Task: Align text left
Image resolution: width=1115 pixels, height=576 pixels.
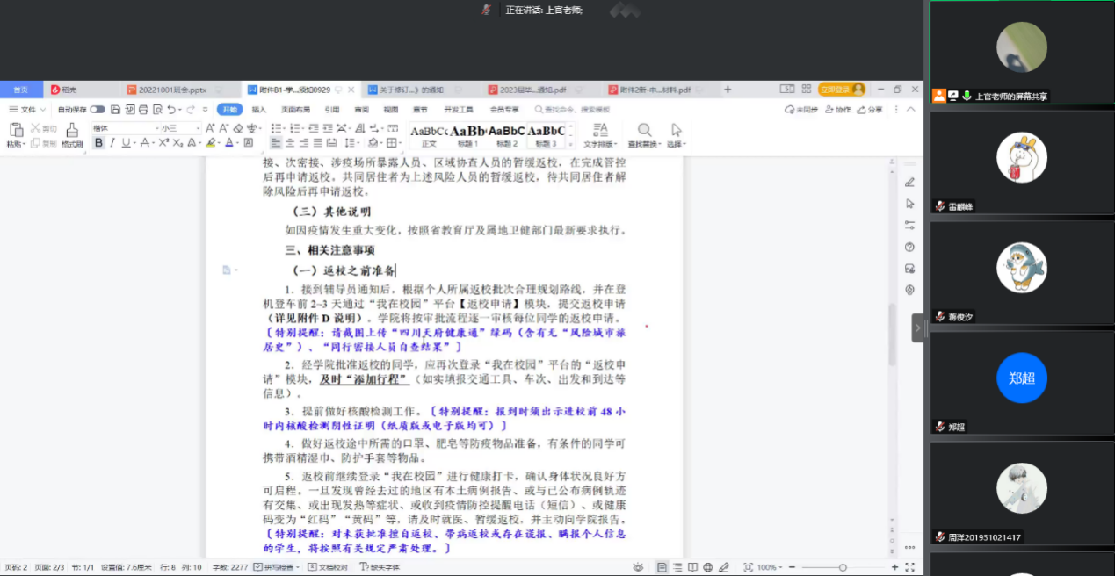Action: (x=275, y=143)
